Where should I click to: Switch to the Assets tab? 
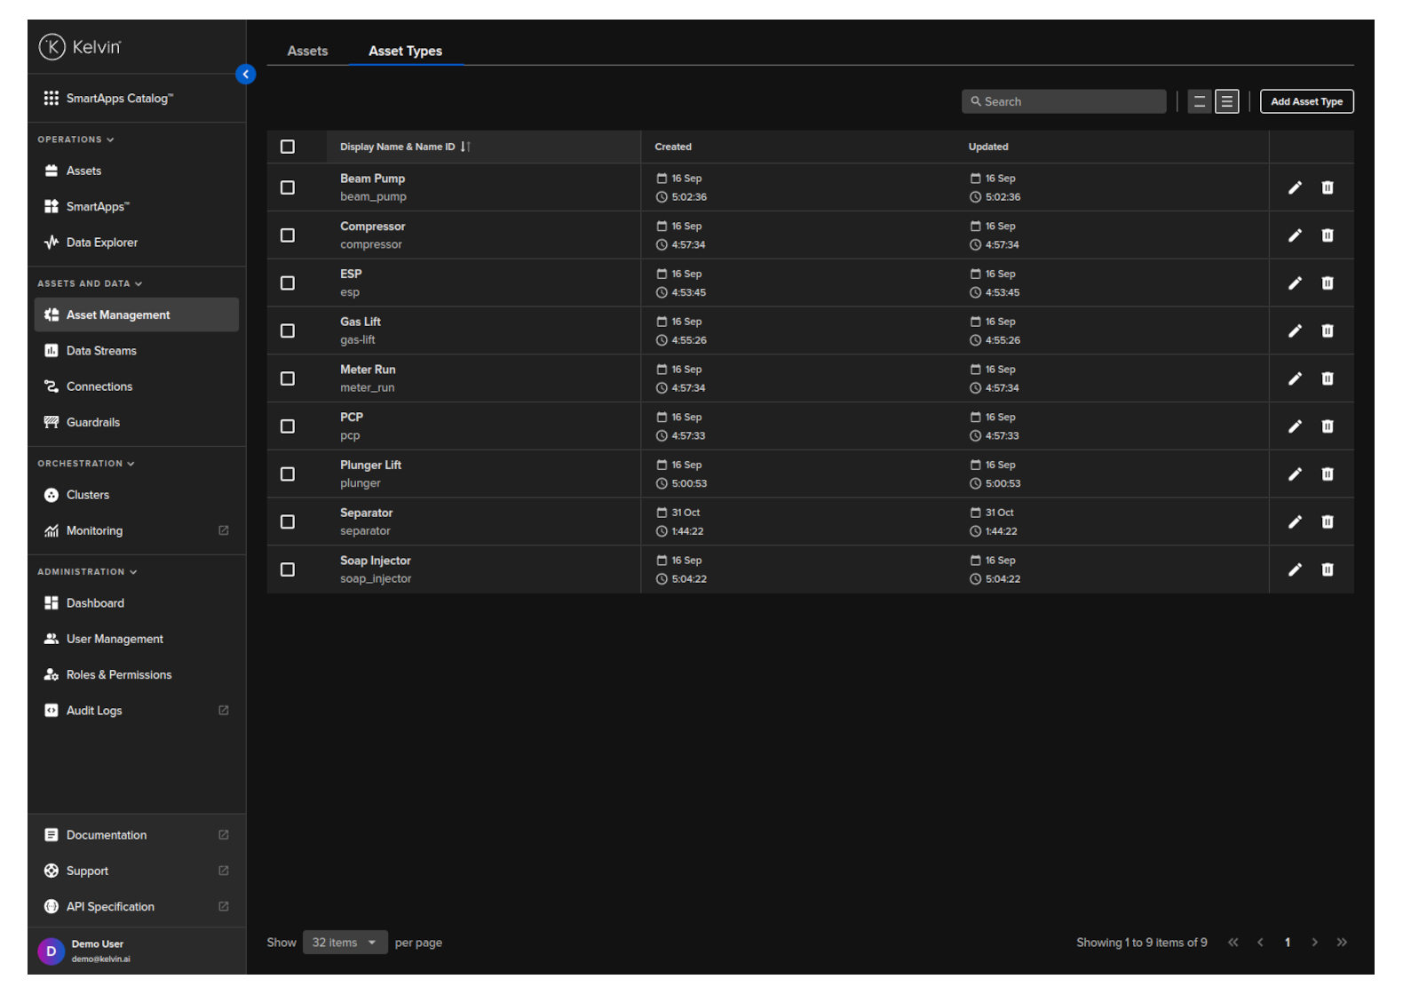(307, 52)
